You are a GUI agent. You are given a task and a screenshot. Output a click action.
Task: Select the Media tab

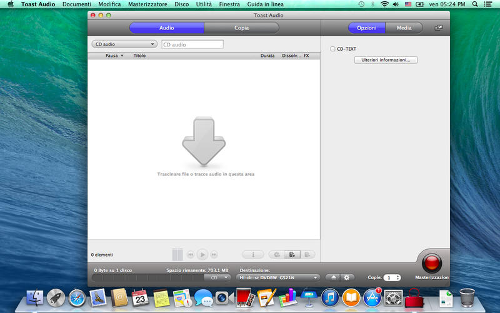404,28
